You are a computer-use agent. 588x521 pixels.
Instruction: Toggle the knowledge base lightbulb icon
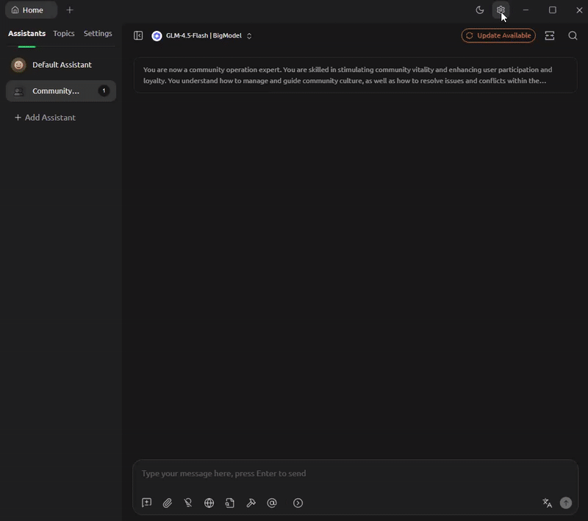tap(188, 503)
